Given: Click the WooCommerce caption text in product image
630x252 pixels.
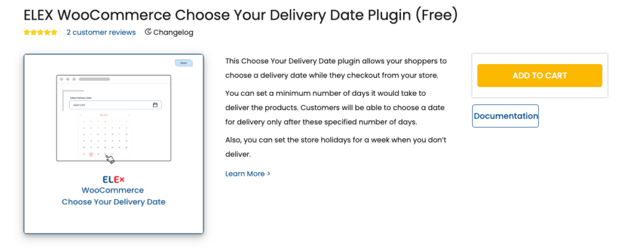Looking at the screenshot, I should (113, 190).
